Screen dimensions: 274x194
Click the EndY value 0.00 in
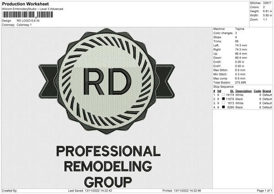tap(240, 66)
